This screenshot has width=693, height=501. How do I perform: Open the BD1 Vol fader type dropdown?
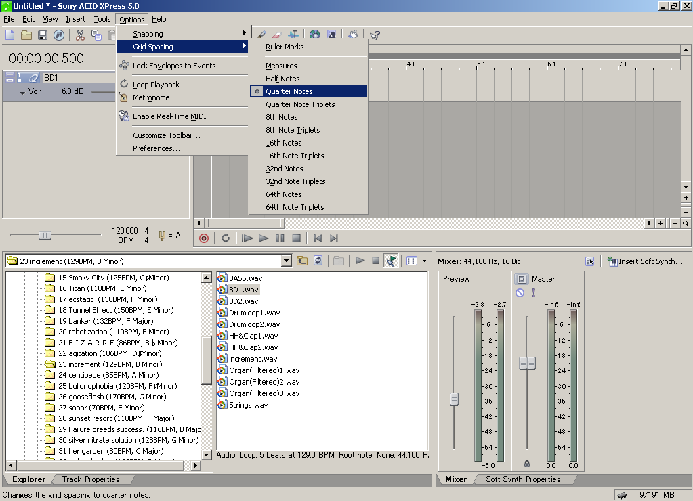(x=22, y=92)
